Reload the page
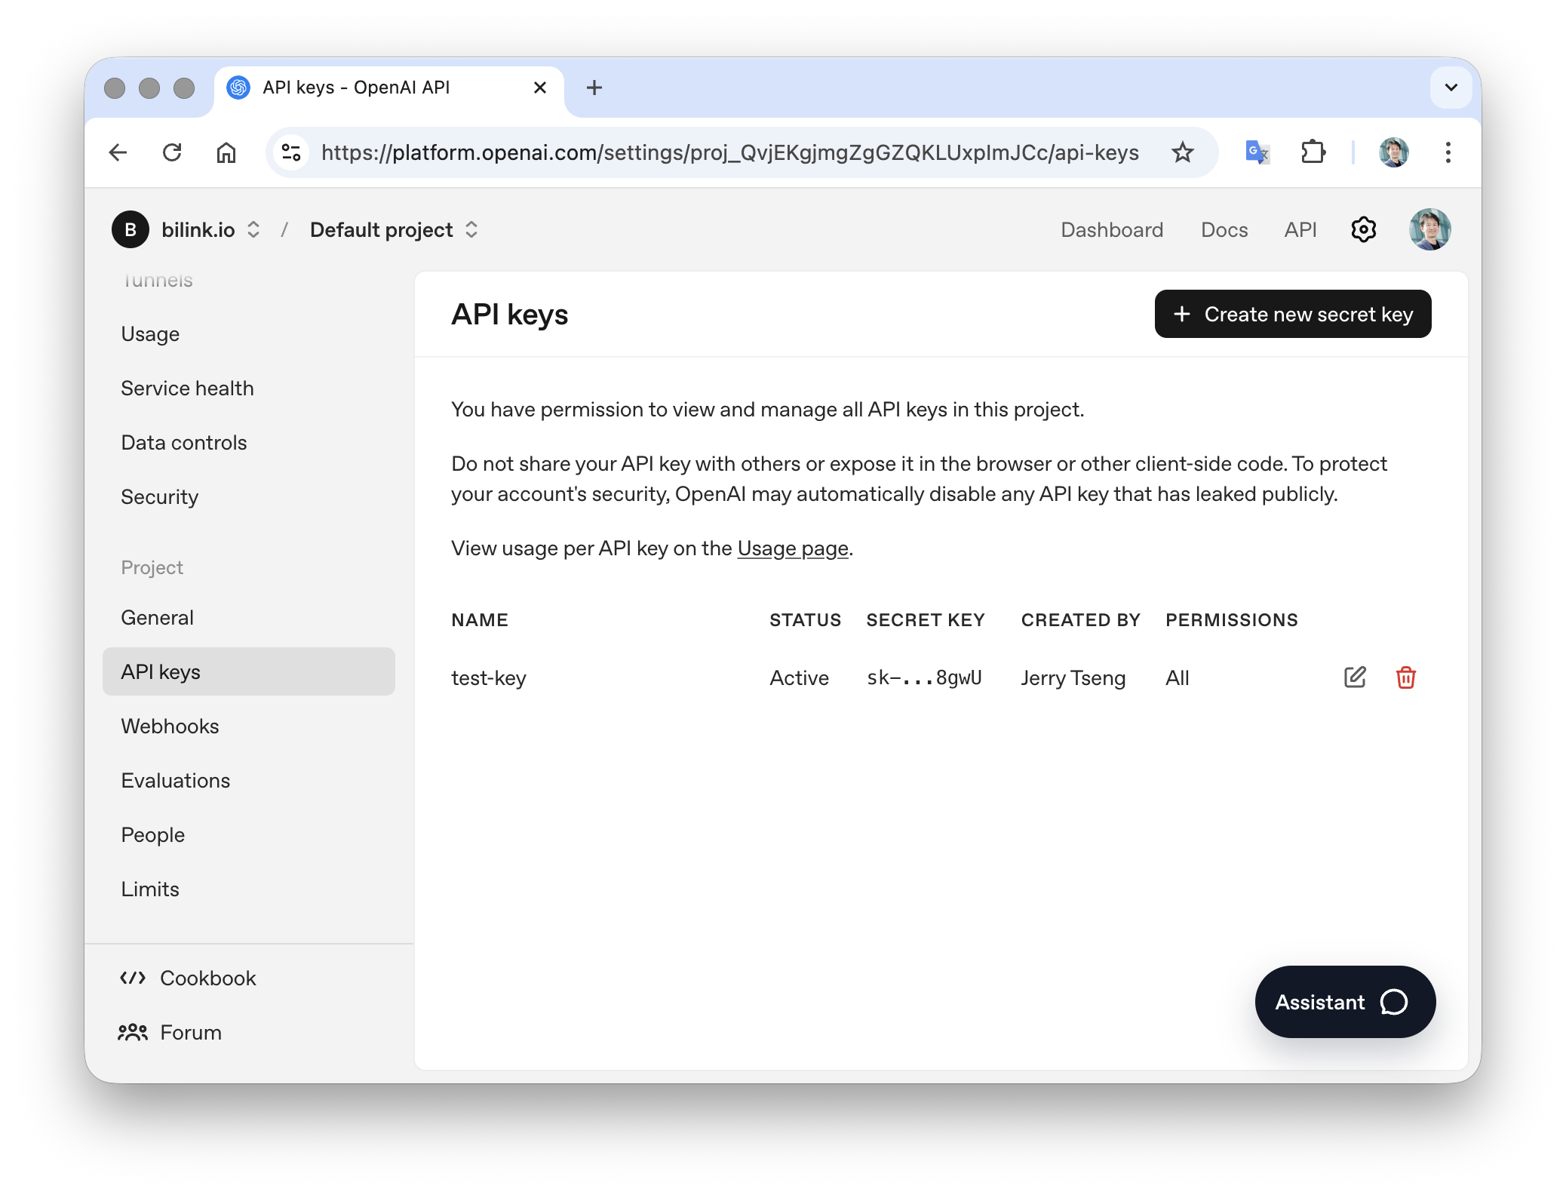Viewport: 1566px width, 1195px height. point(172,152)
